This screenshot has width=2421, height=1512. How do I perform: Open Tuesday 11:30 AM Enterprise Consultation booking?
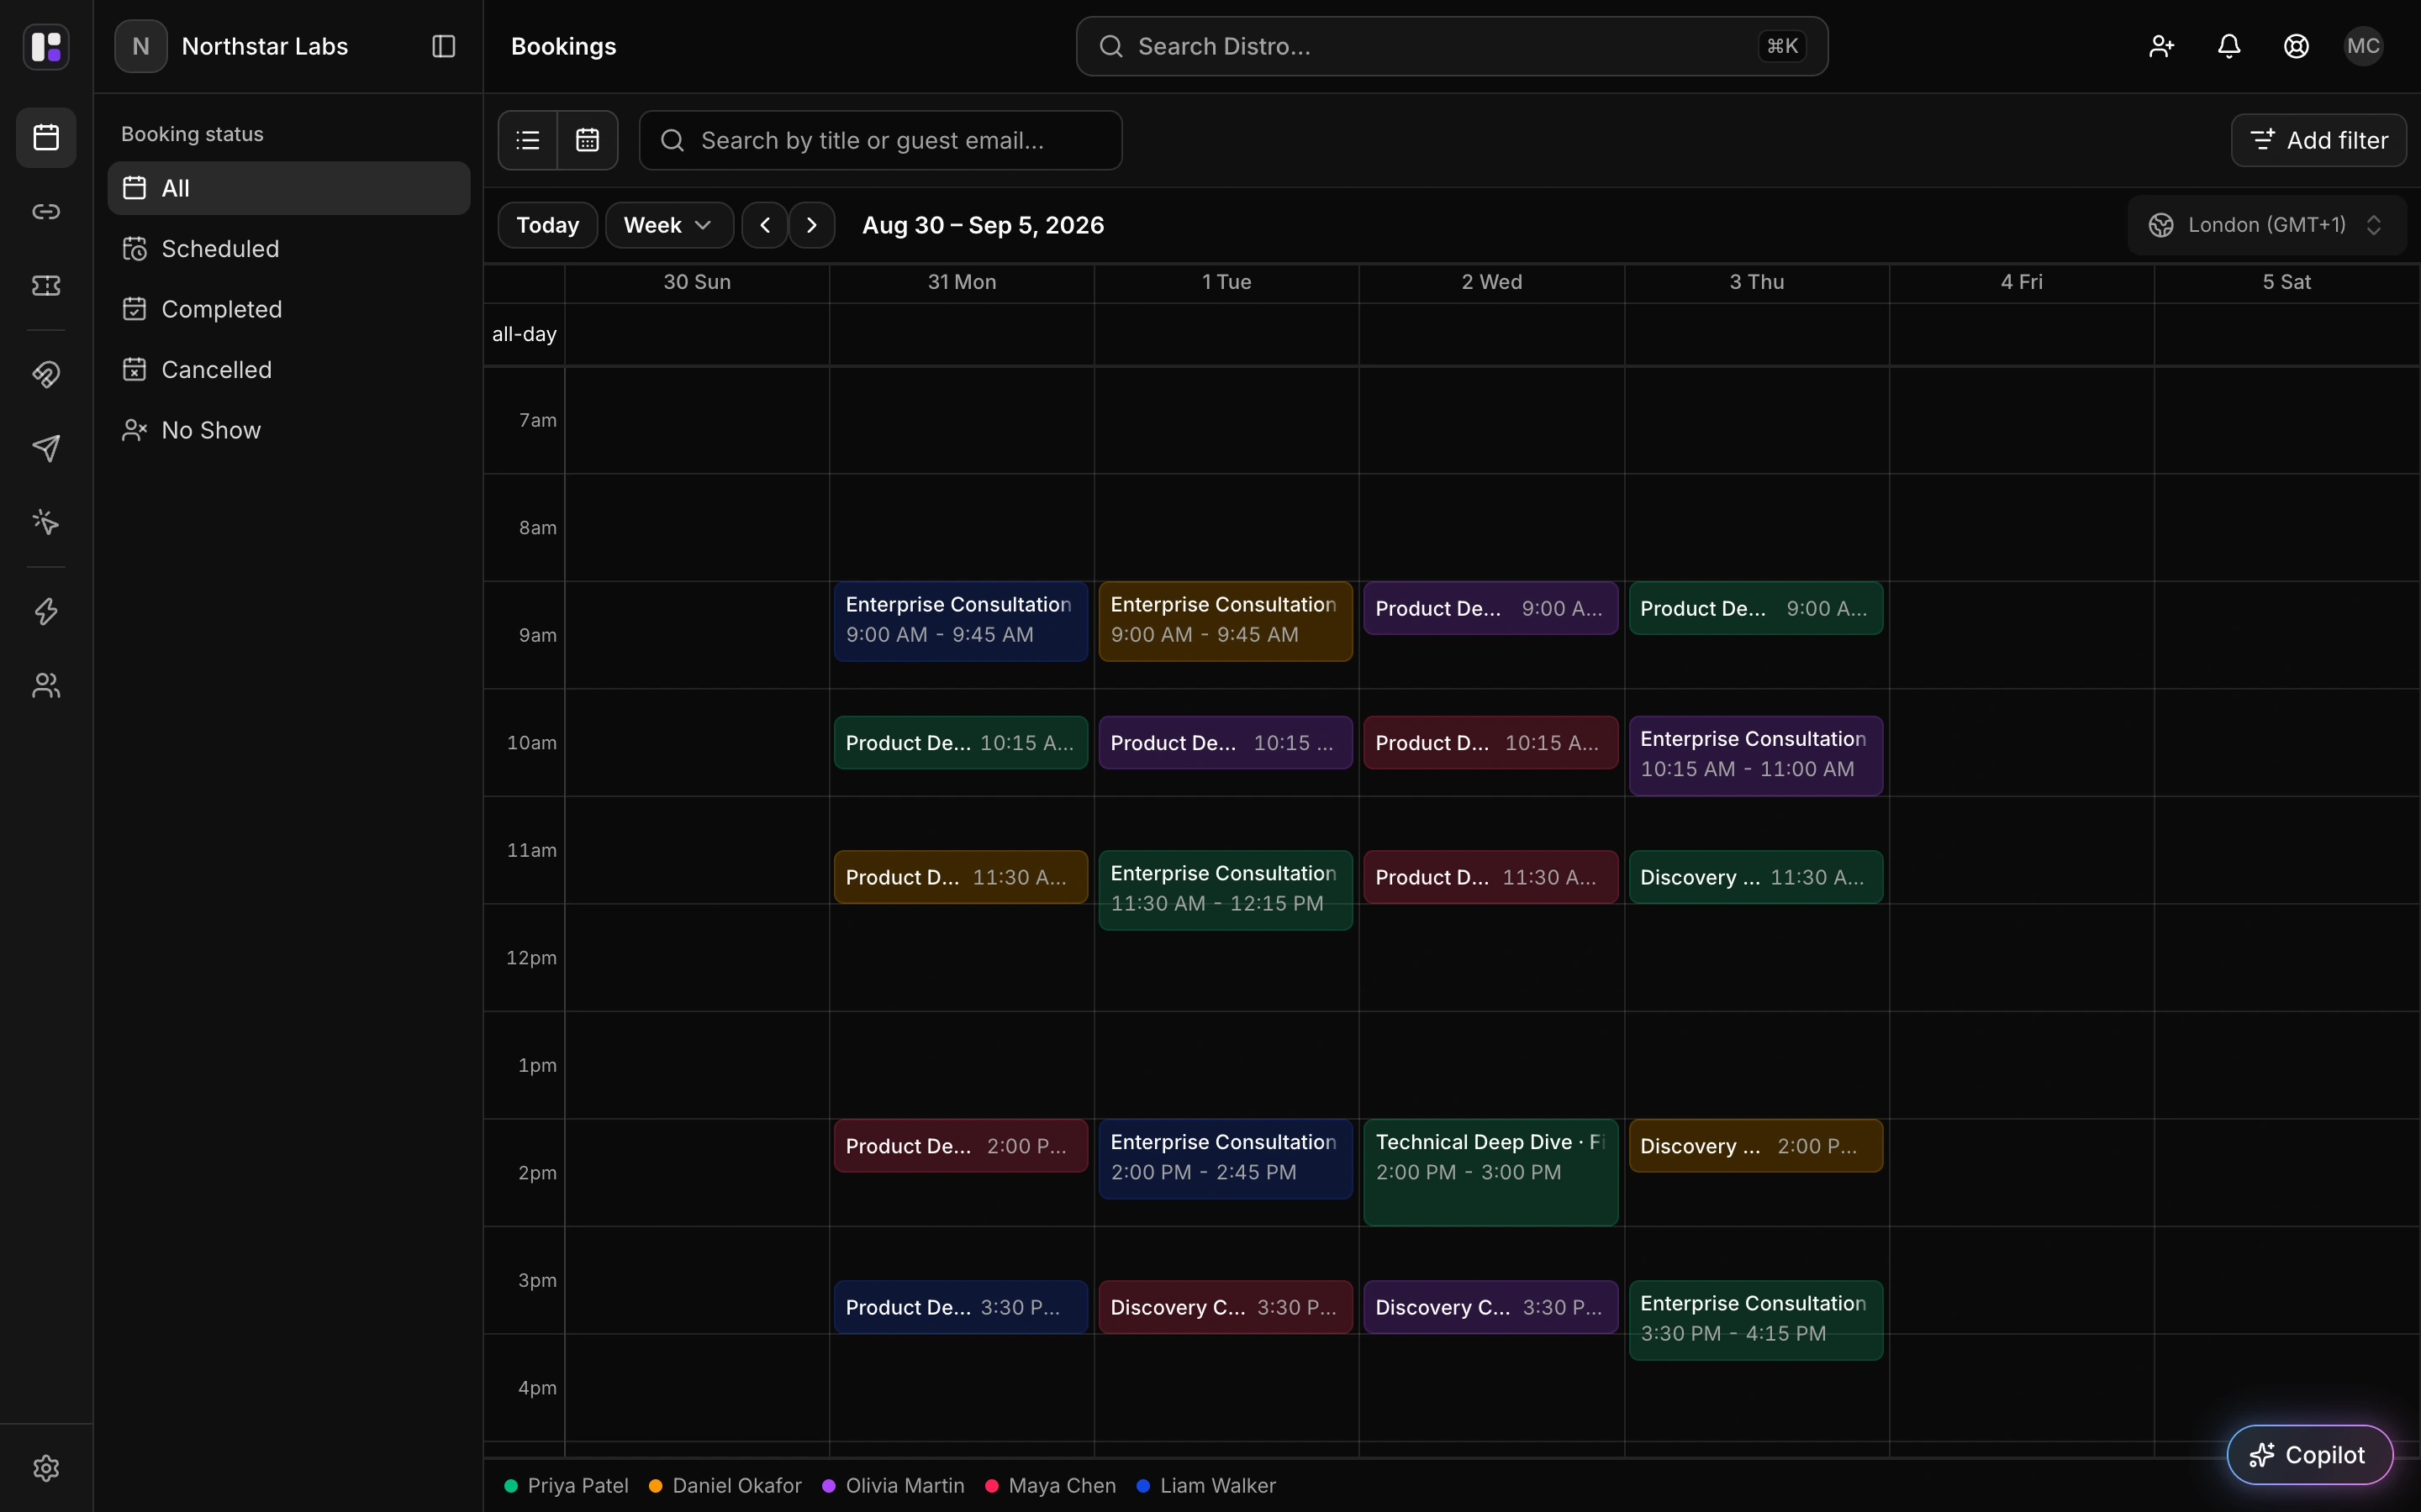point(1226,890)
